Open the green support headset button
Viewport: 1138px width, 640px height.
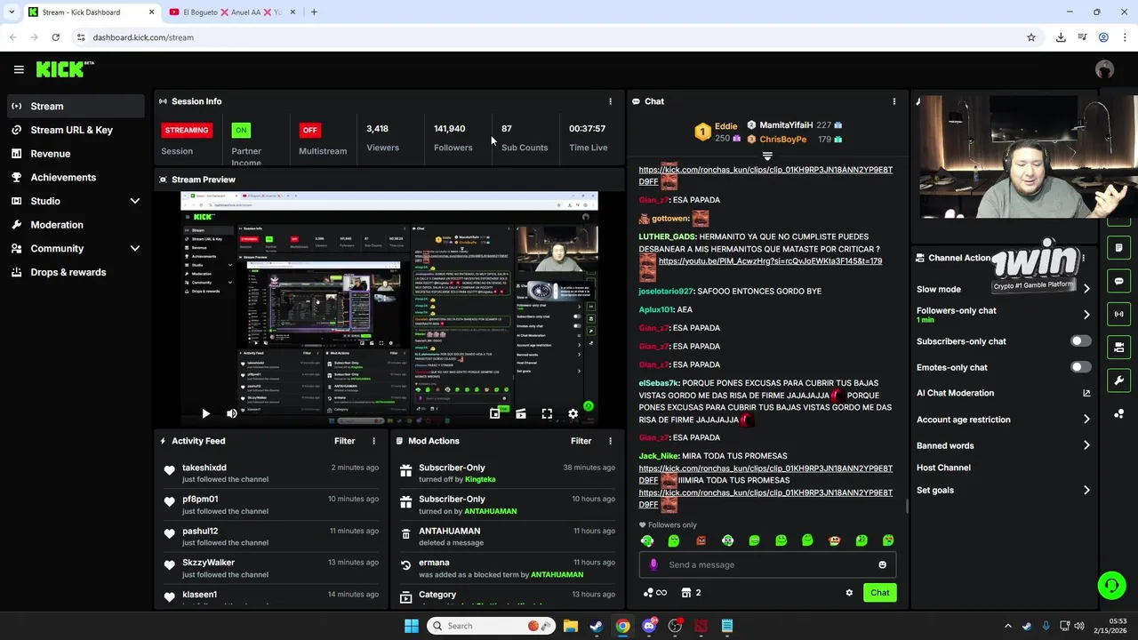(1111, 585)
